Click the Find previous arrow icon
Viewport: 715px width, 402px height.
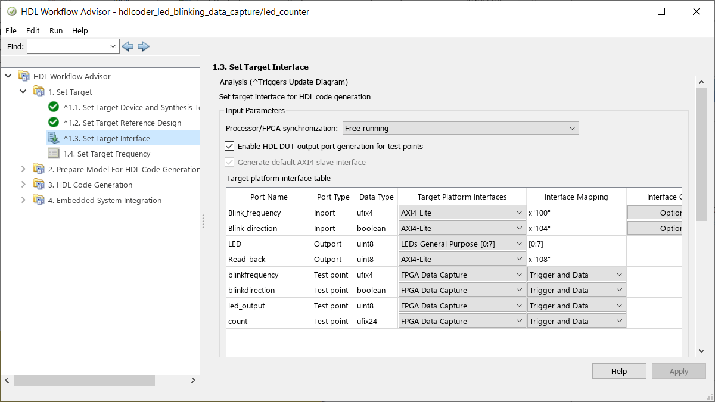(x=127, y=46)
